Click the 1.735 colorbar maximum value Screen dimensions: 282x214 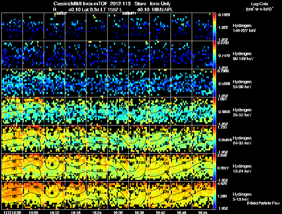coord(222,127)
